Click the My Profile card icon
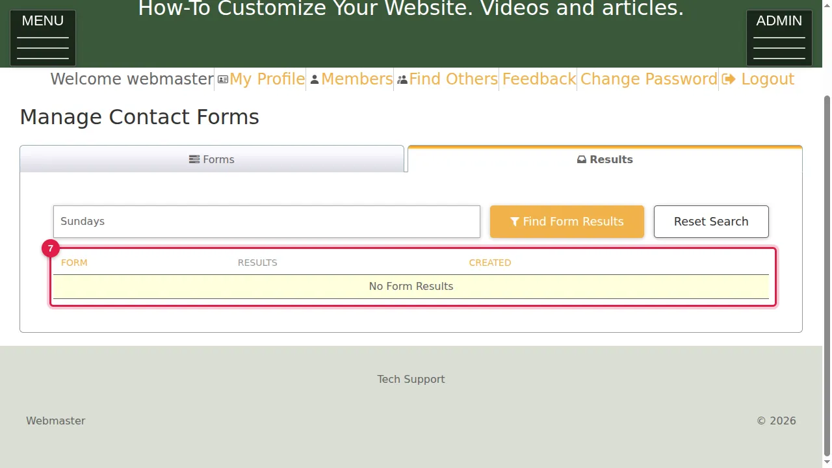The image size is (832, 468). pos(223,79)
